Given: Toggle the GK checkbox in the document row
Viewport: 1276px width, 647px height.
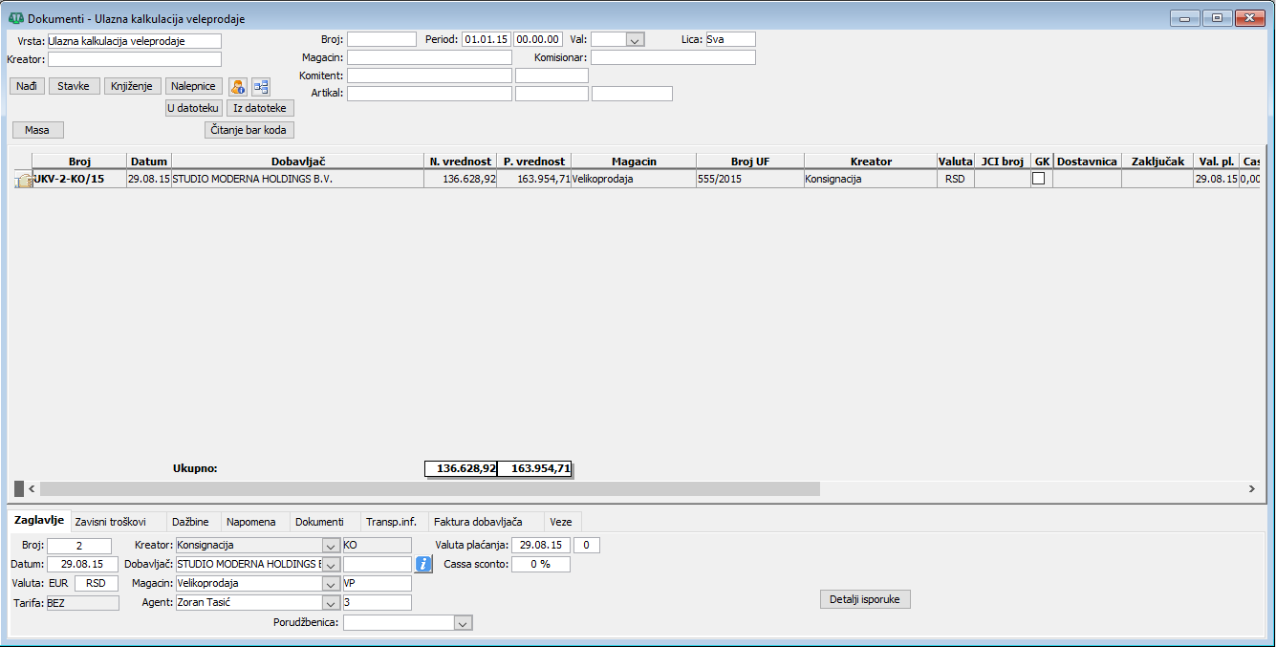Looking at the screenshot, I should coord(1038,179).
